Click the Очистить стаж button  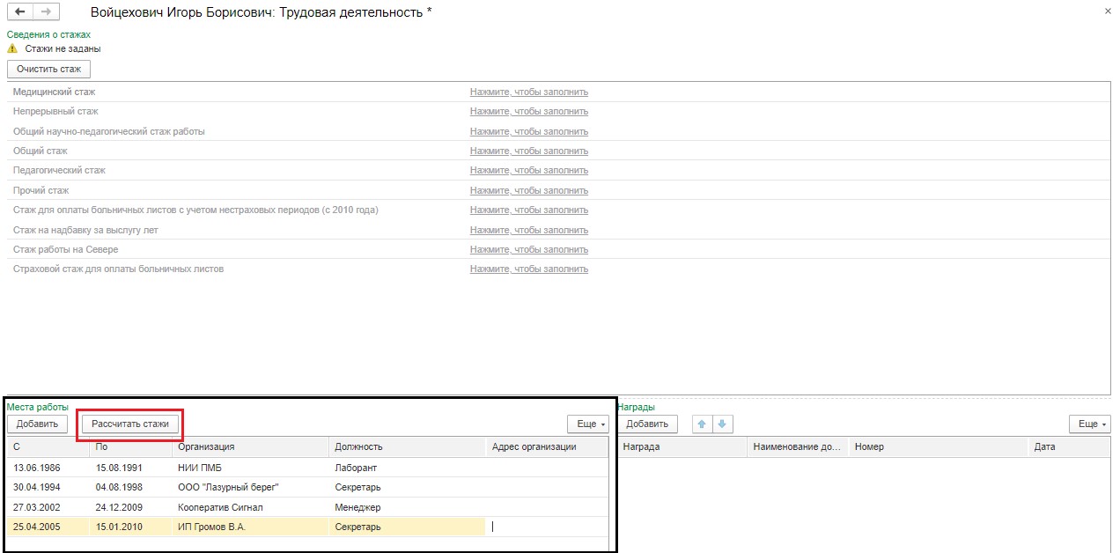(x=48, y=68)
